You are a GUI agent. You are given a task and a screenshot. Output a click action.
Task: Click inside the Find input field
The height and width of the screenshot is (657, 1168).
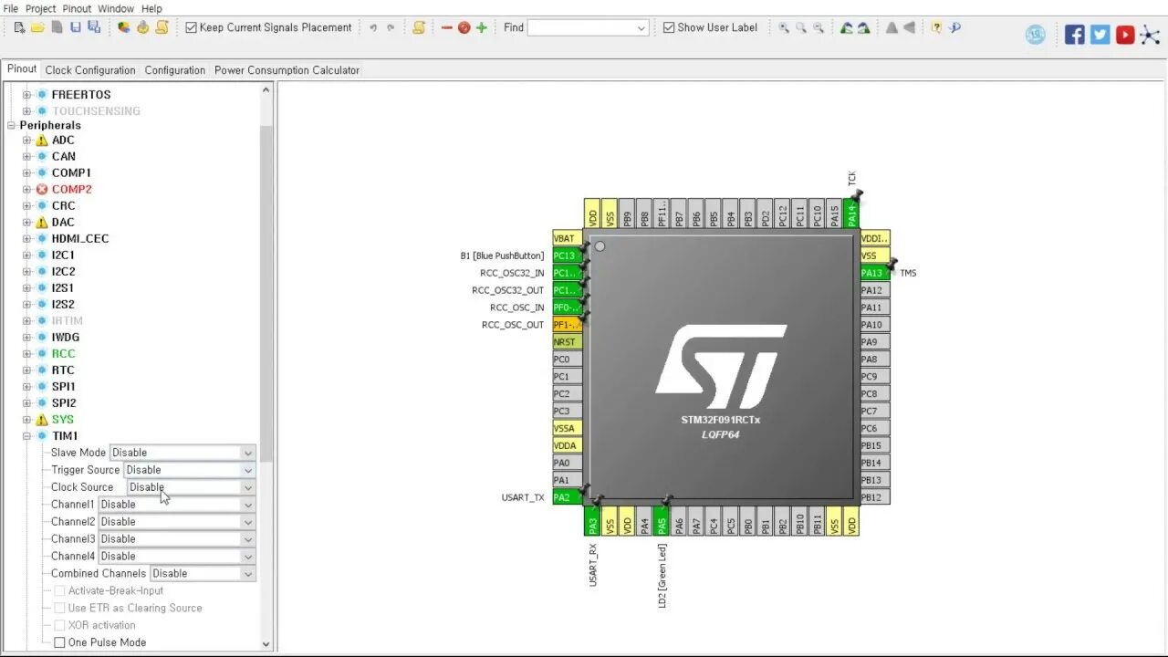pos(581,28)
